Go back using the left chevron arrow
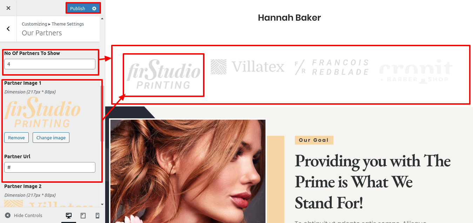The width and height of the screenshot is (473, 223). [x=8, y=29]
